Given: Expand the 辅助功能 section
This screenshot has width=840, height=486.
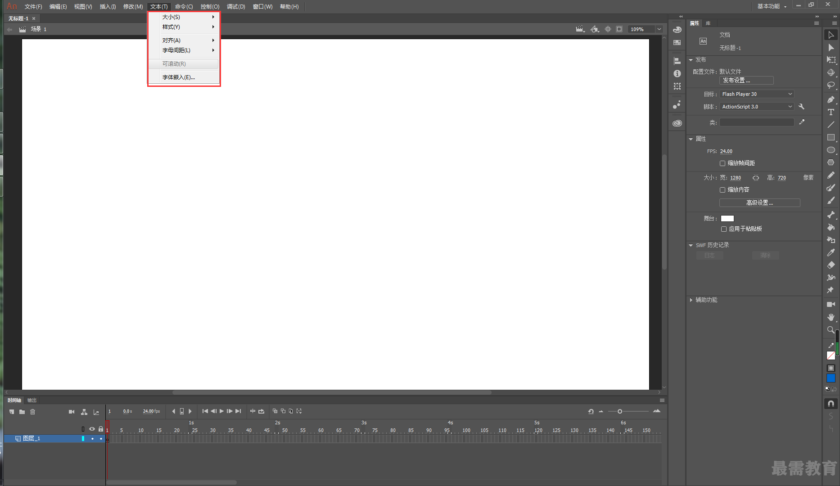Looking at the screenshot, I should click(691, 300).
